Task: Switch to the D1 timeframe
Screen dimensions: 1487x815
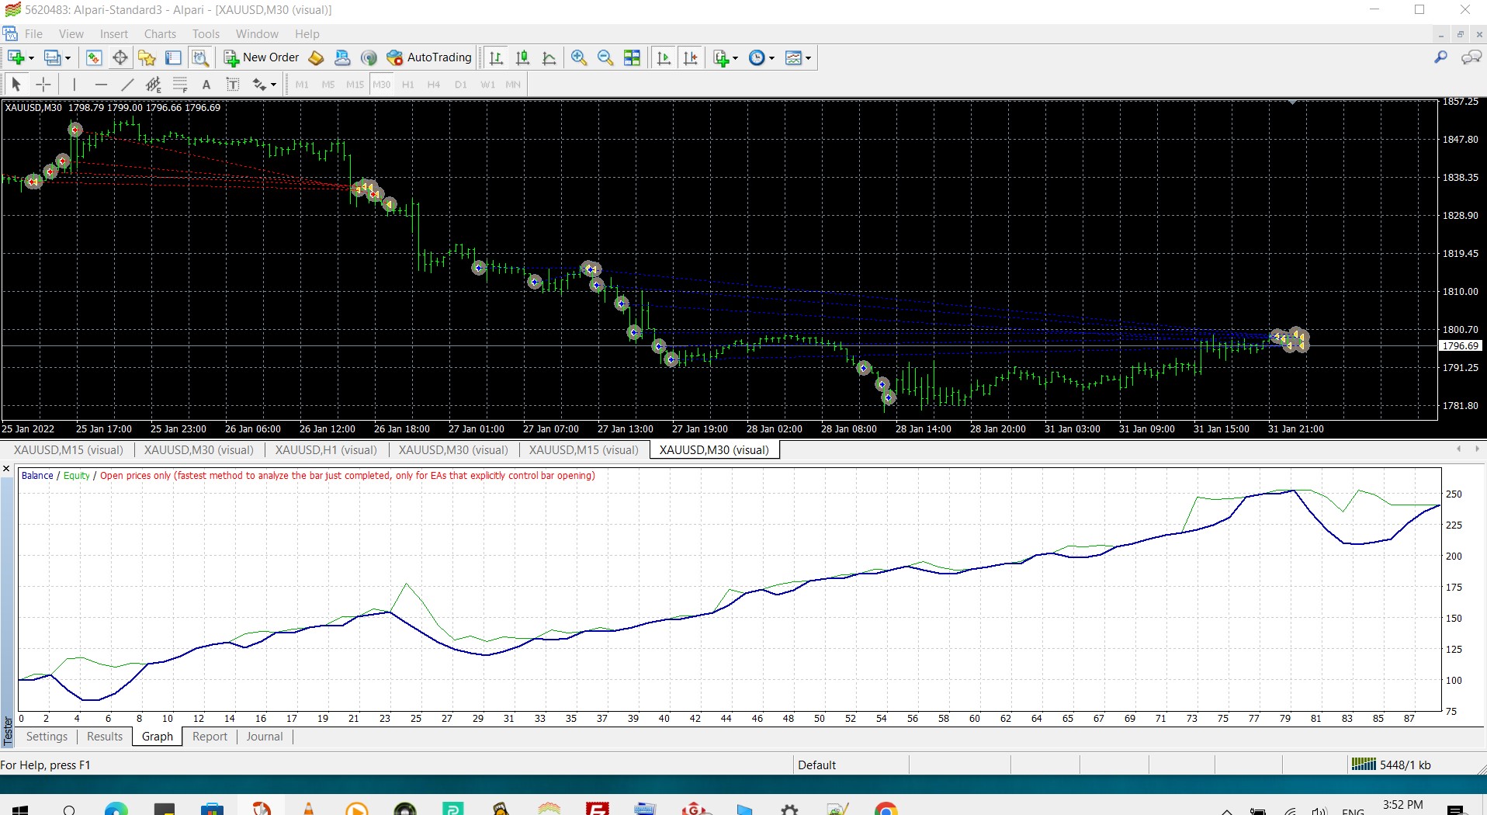Action: [461, 84]
